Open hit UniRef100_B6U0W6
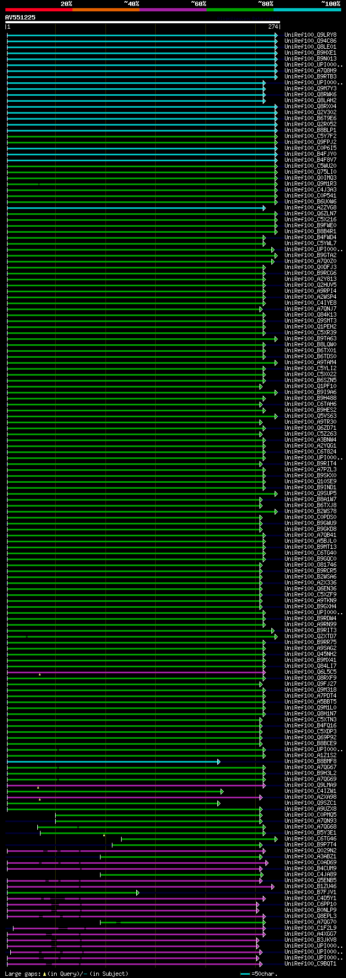Image resolution: width=346 pixels, height=978 pixels. [310, 201]
